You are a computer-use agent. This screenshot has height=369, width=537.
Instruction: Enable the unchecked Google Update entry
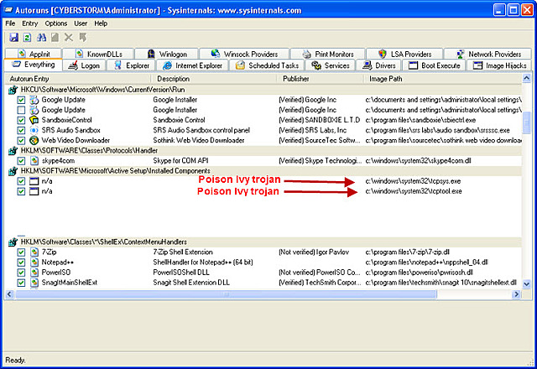21,110
